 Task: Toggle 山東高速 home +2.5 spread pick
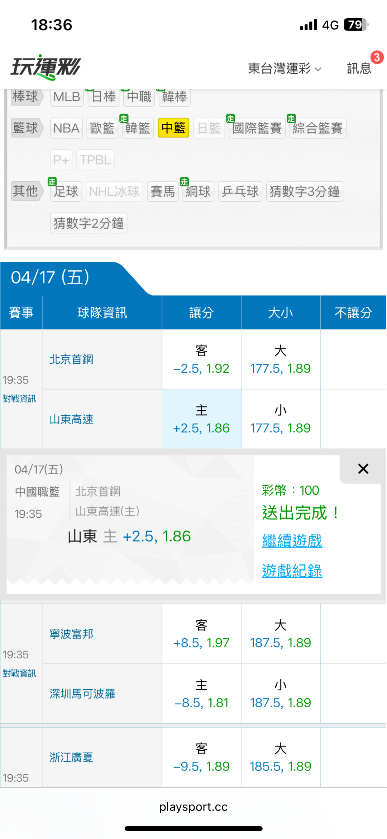click(201, 419)
